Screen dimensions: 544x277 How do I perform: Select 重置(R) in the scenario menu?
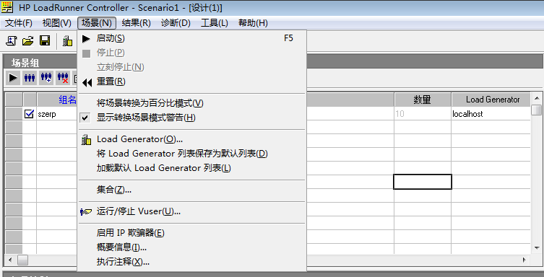point(192,82)
